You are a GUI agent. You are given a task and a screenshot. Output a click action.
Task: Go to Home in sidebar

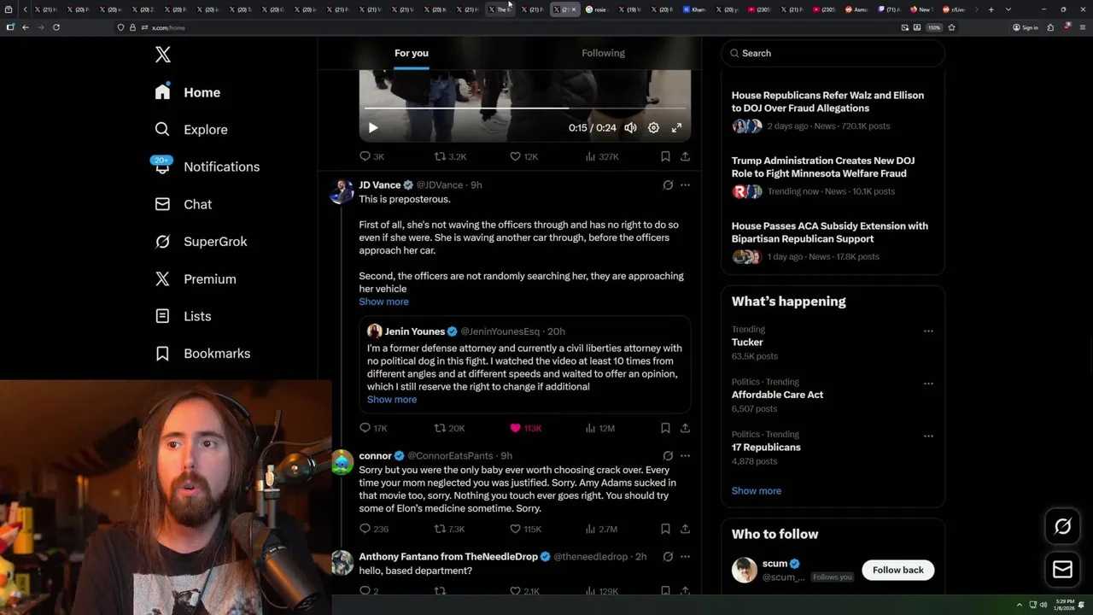pyautogui.click(x=188, y=92)
